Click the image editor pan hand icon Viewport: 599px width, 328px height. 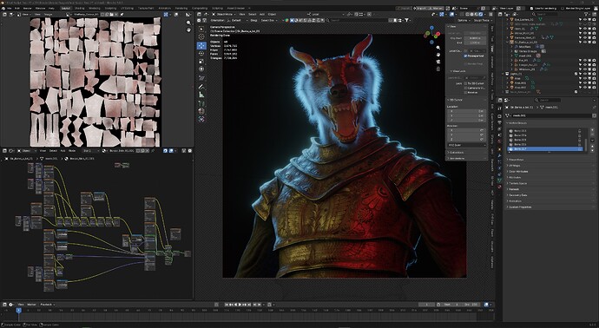pyautogui.click(x=188, y=30)
